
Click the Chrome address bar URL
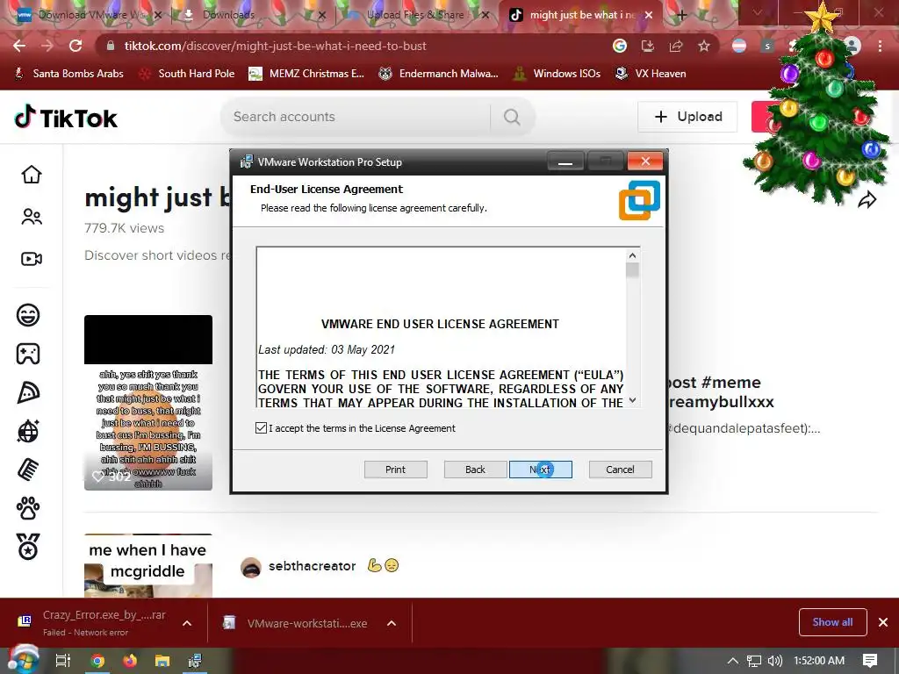[275, 46]
